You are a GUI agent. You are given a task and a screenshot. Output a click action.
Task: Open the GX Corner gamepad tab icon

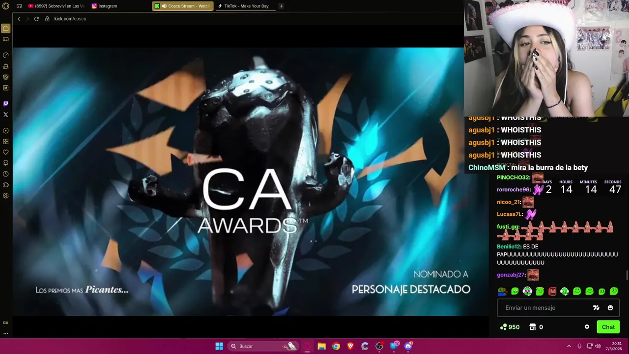[19, 6]
